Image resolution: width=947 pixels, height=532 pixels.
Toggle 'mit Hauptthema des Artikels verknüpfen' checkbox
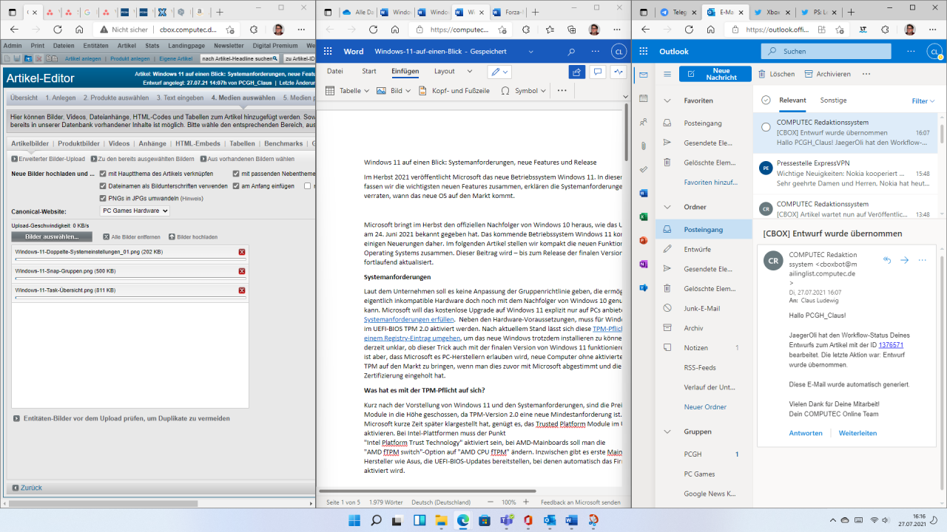[x=103, y=174]
